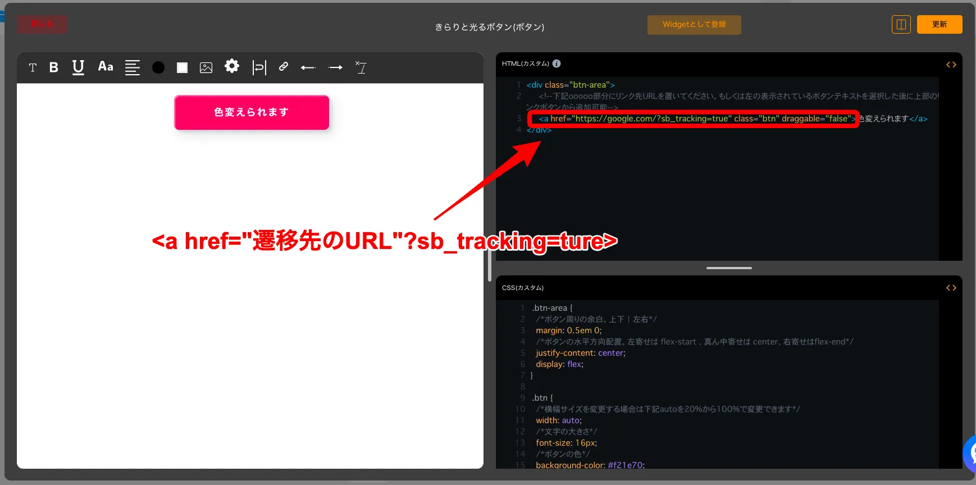Viewport: 976px width, 485px height.
Task: Click the HTML(カスタム) panel title
Action: [526, 64]
